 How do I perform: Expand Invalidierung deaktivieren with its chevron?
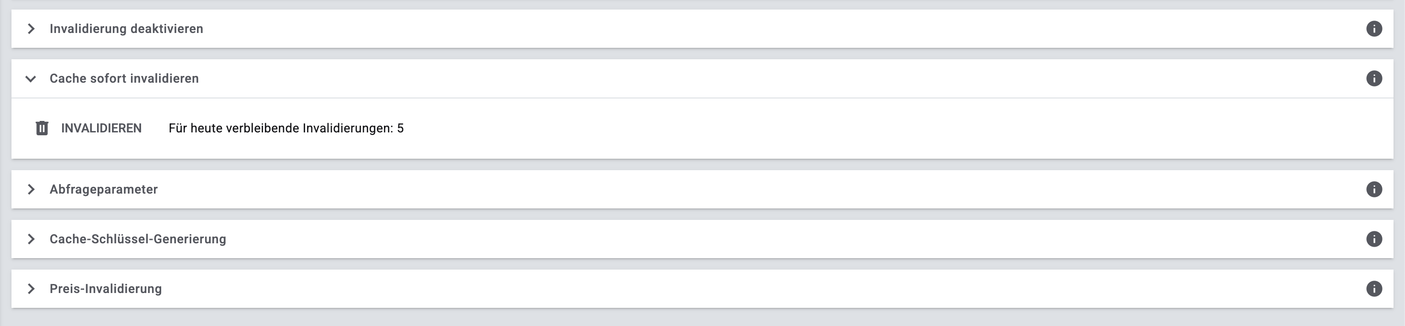click(x=31, y=29)
